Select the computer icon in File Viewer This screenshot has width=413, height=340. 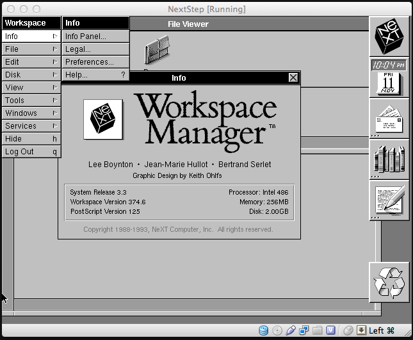pos(158,50)
